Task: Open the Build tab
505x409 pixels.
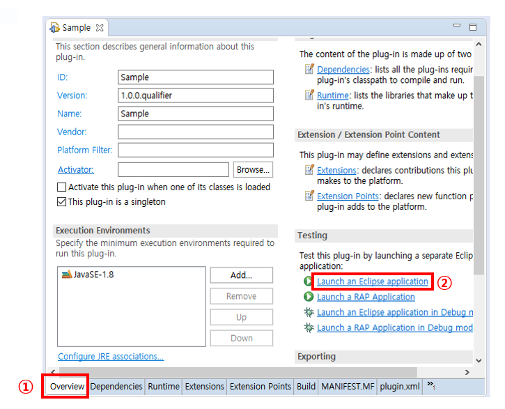Action: (306, 387)
